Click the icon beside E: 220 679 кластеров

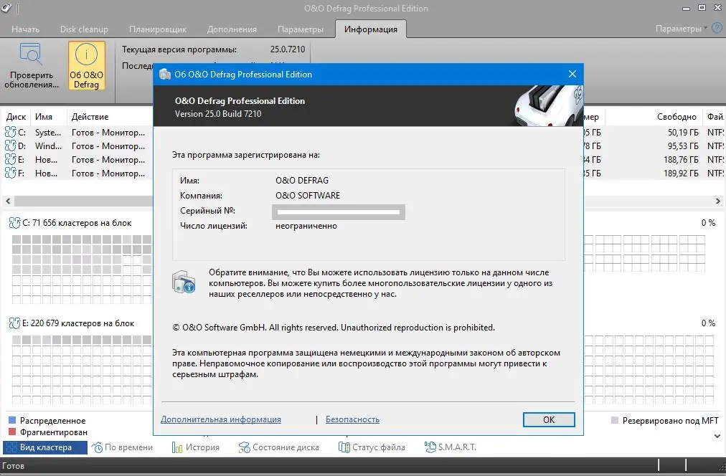14,323
